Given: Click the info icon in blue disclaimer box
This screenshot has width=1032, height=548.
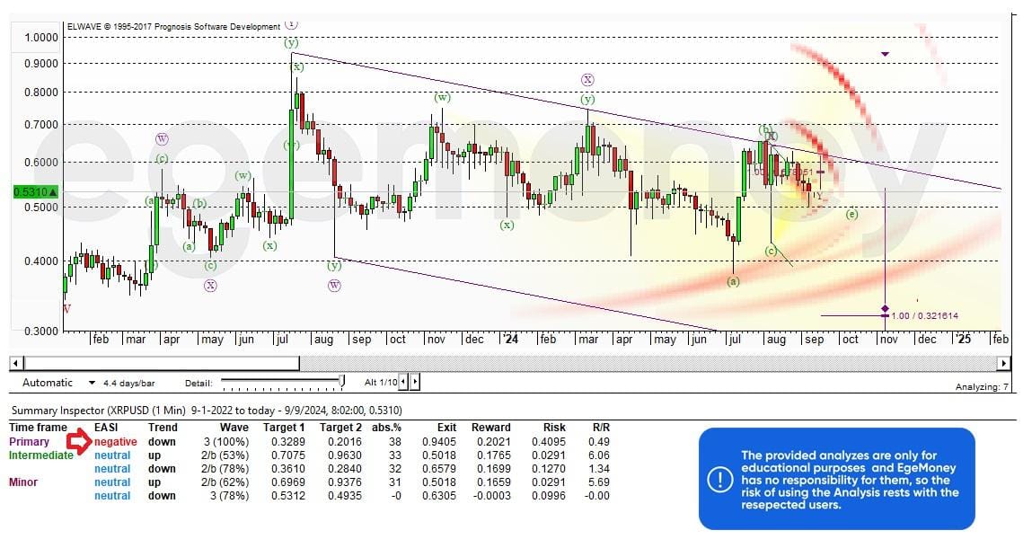Looking at the screenshot, I should coord(720,480).
